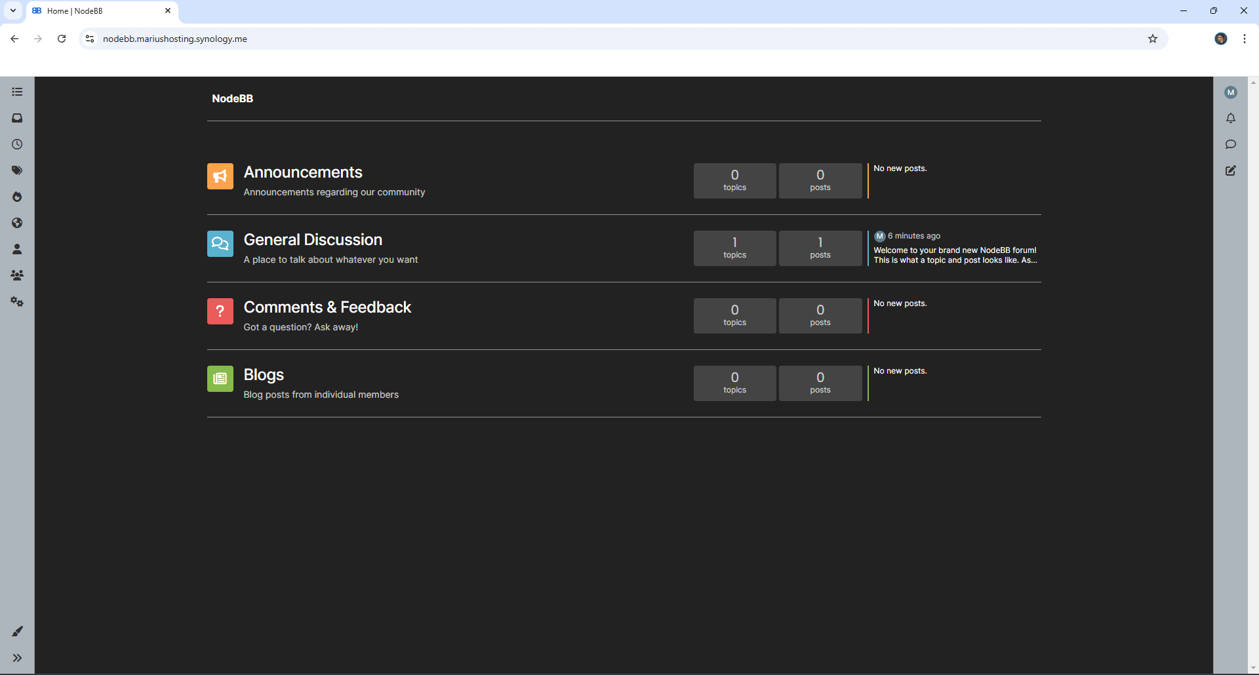This screenshot has width=1259, height=675.
Task: Open the World globe icon in sidebar
Action: [17, 223]
